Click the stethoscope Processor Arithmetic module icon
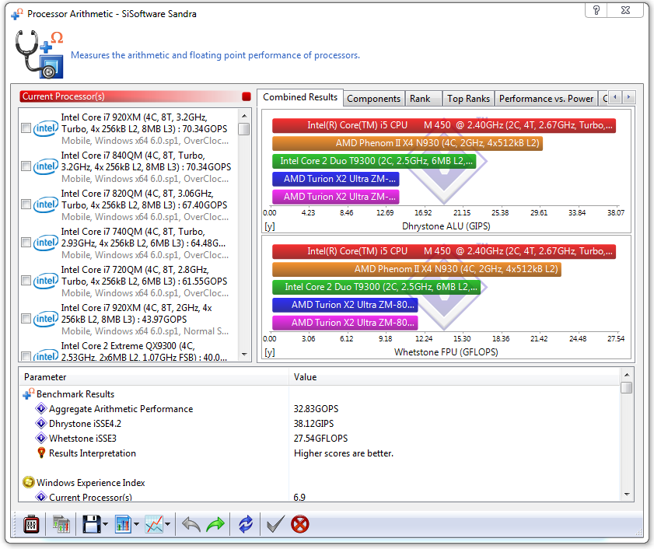This screenshot has height=549, width=654. coord(39,54)
